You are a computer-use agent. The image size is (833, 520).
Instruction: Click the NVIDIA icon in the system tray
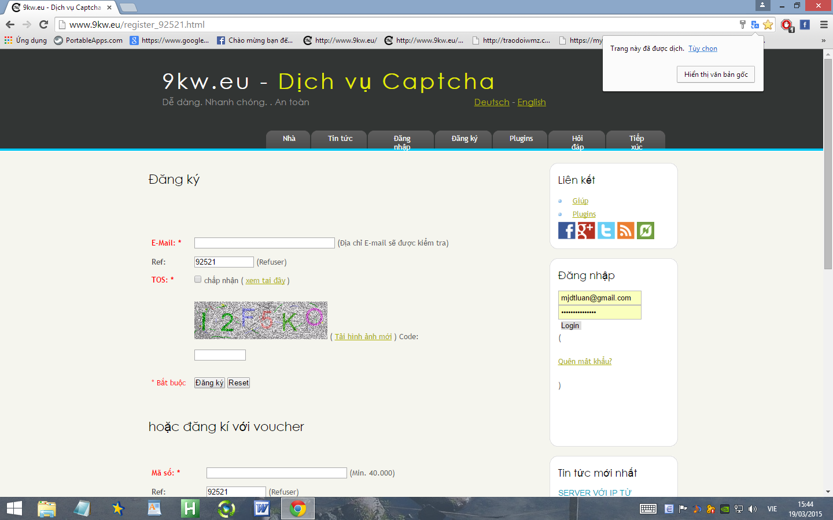pyautogui.click(x=725, y=509)
